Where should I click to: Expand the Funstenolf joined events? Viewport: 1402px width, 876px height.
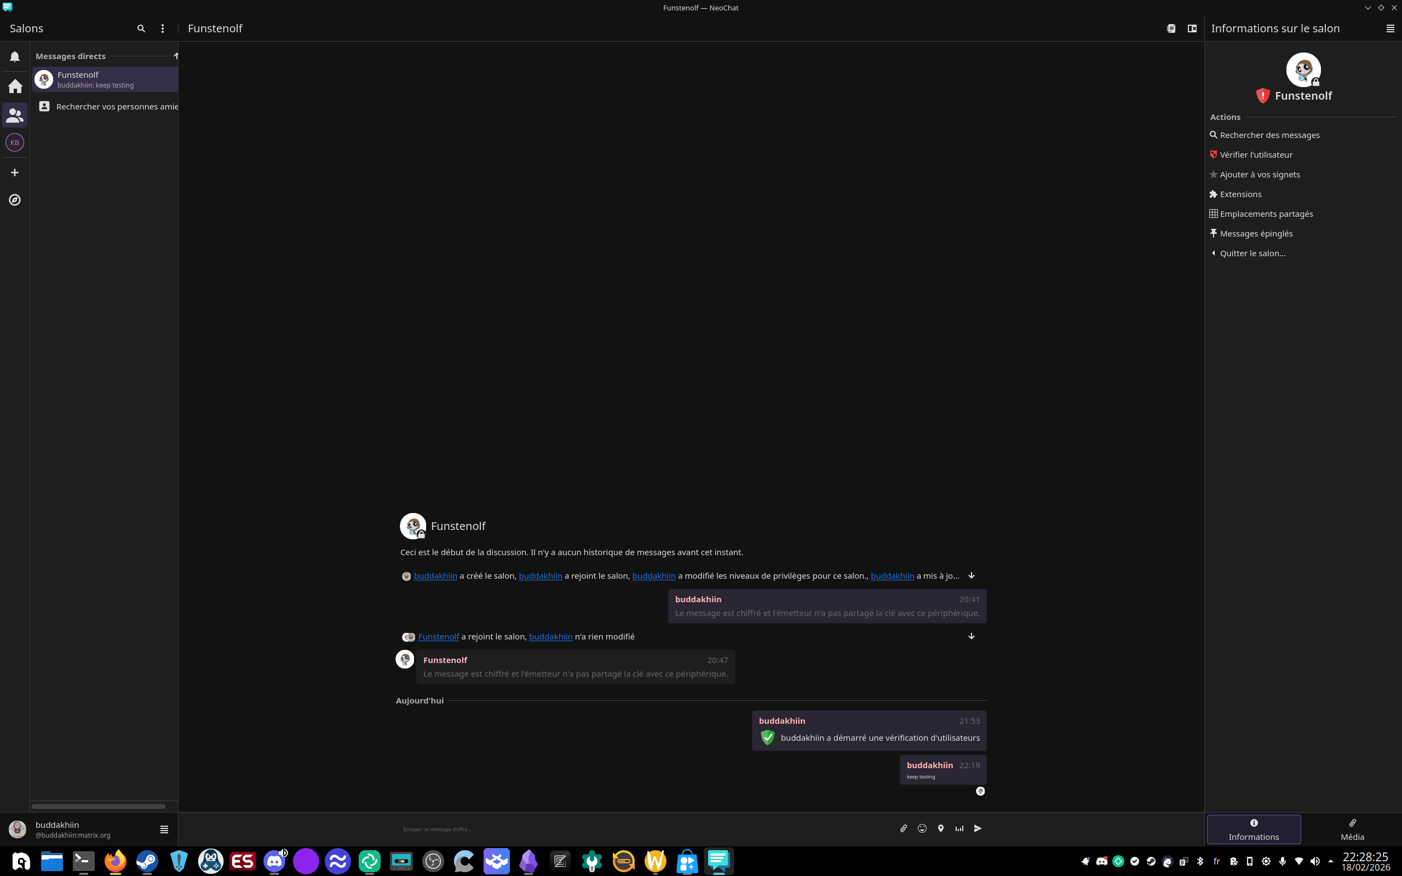point(972,636)
